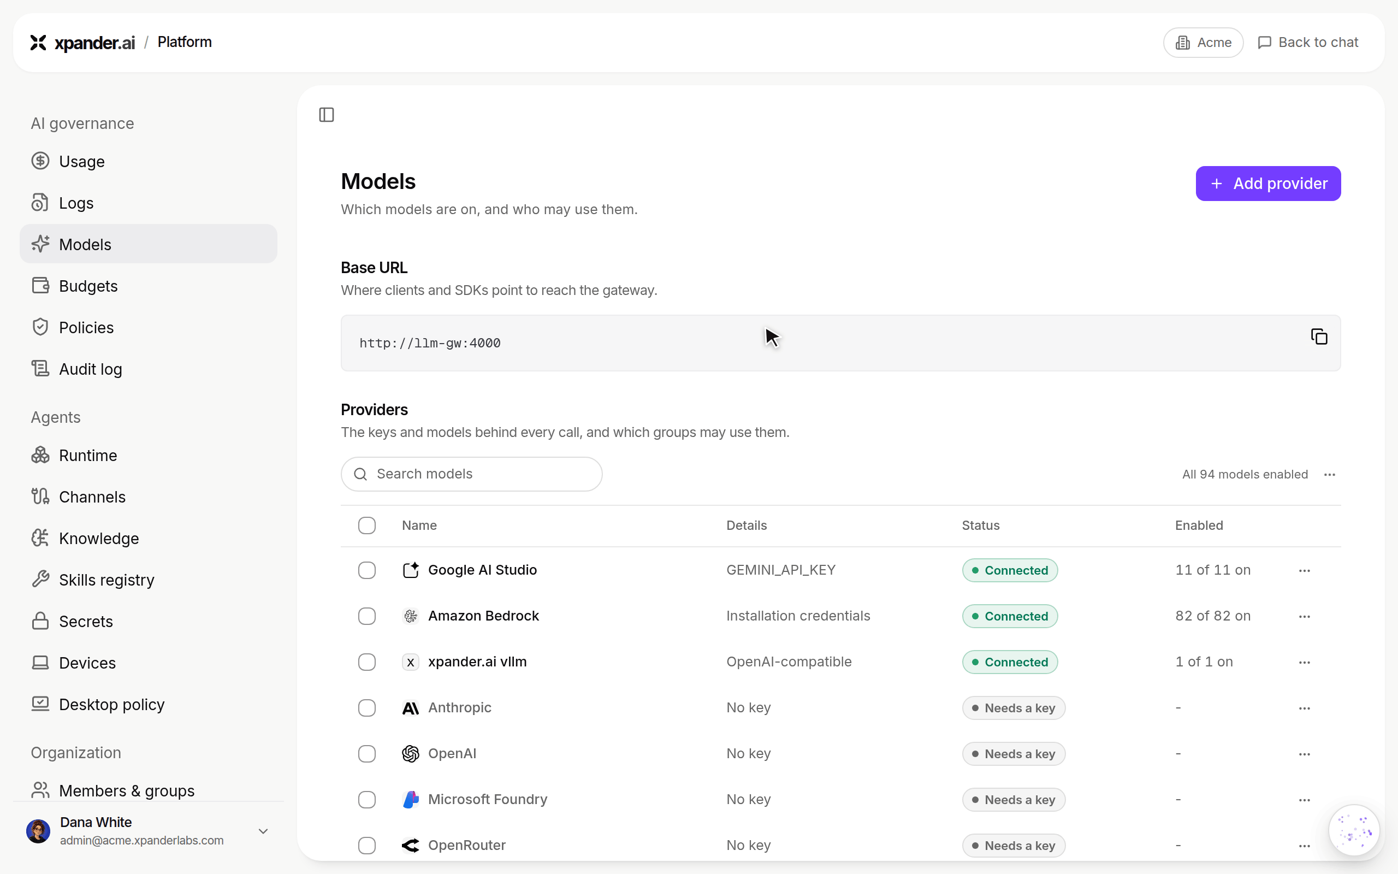Screen dimensions: 1398x874
Task: Open the OpenAI row actions menu
Action: coord(1305,754)
